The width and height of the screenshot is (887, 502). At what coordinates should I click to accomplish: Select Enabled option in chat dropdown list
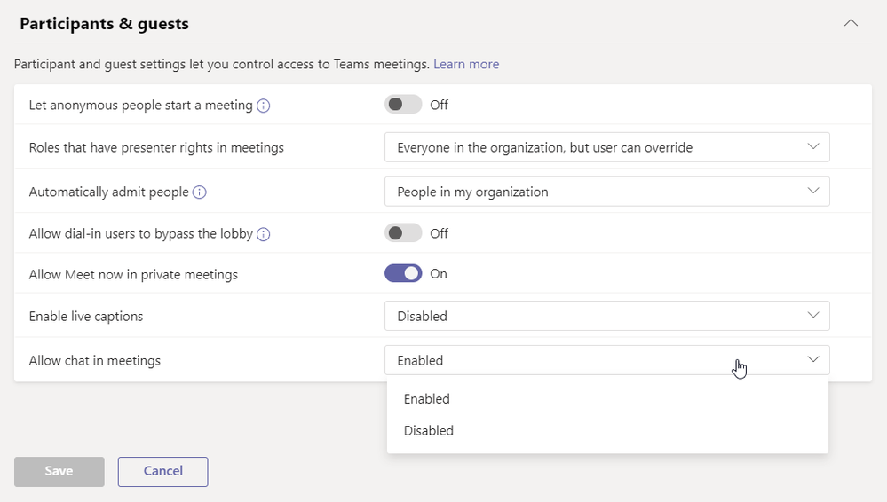(427, 399)
